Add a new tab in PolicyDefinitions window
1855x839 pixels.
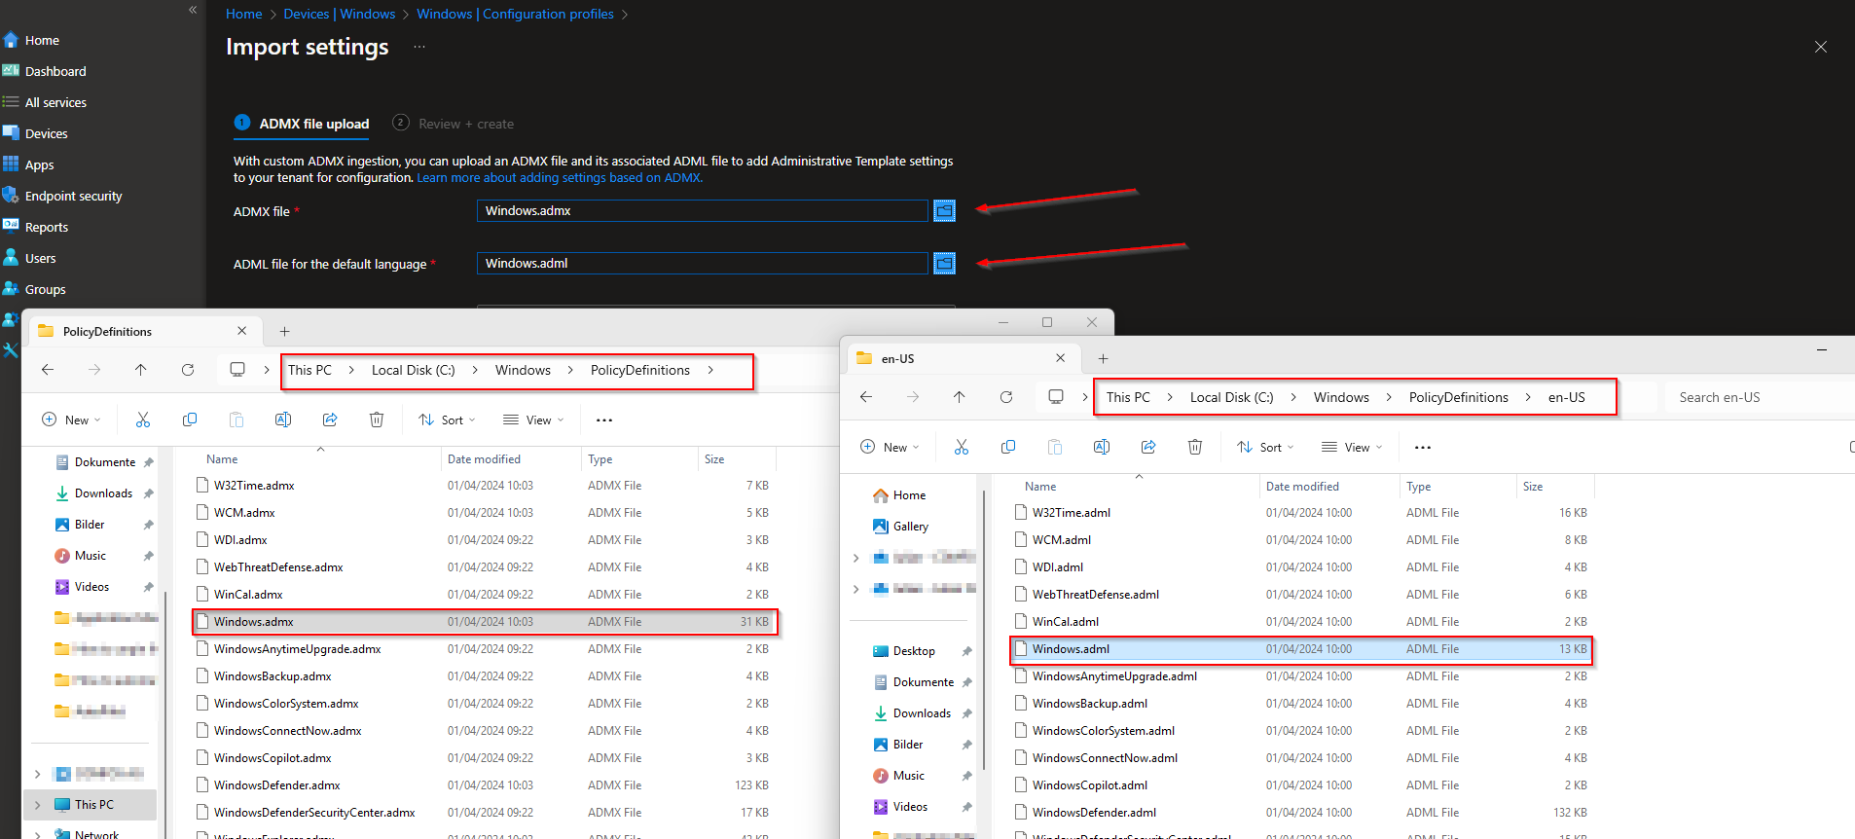(284, 332)
